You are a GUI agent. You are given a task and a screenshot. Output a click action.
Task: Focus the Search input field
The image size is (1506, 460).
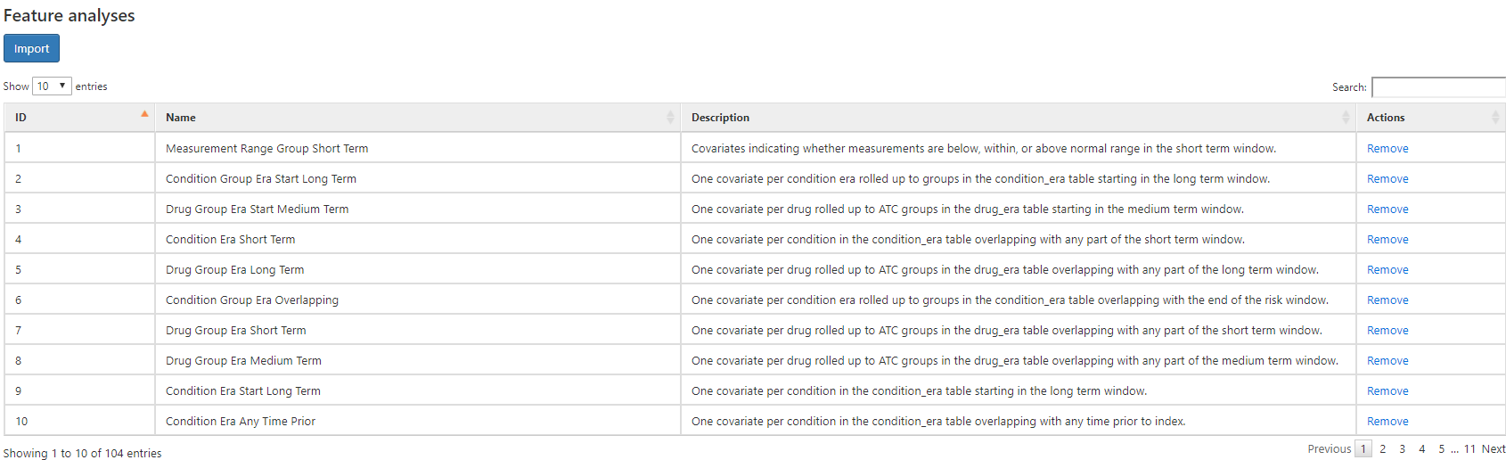tap(1438, 87)
